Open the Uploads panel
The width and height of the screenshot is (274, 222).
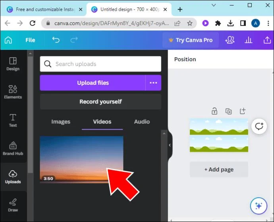(13, 177)
